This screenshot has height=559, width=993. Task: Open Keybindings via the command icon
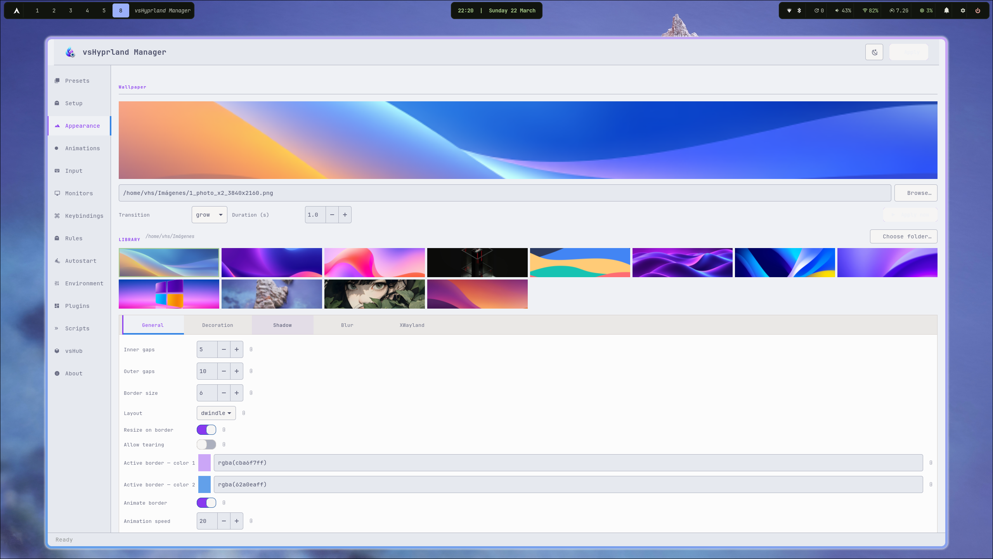pyautogui.click(x=56, y=215)
